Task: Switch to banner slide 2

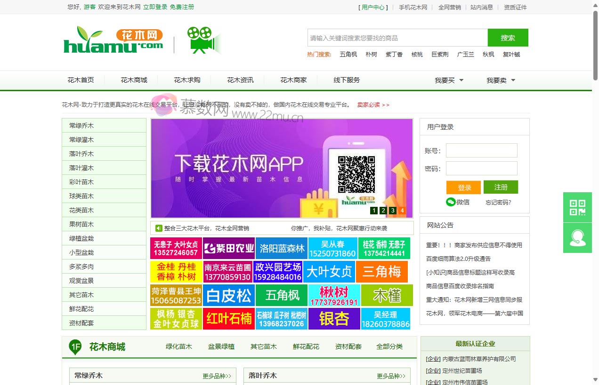Action: point(383,211)
